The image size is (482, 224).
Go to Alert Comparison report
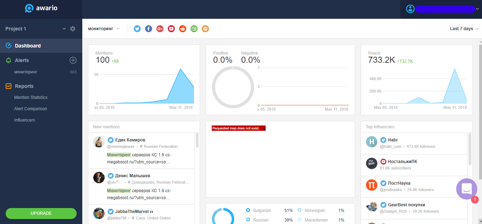pos(31,109)
